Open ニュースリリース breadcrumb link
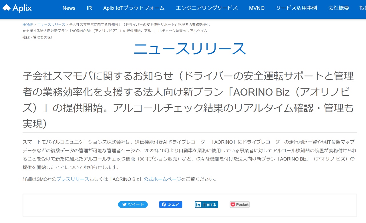366x223 pixels. [51, 25]
